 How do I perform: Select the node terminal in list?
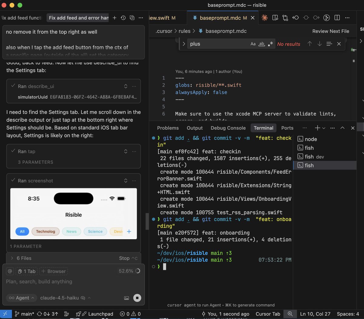325,139
